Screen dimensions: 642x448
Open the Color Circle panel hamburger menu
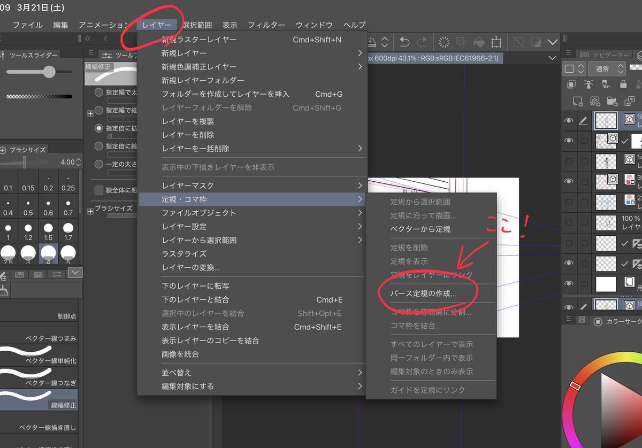570,319
